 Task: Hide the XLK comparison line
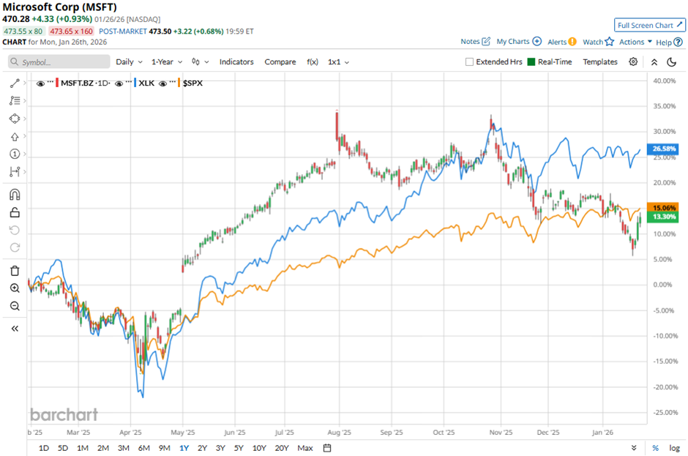[143, 83]
